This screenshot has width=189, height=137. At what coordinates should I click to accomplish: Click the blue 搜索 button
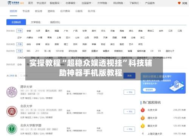[129, 75]
